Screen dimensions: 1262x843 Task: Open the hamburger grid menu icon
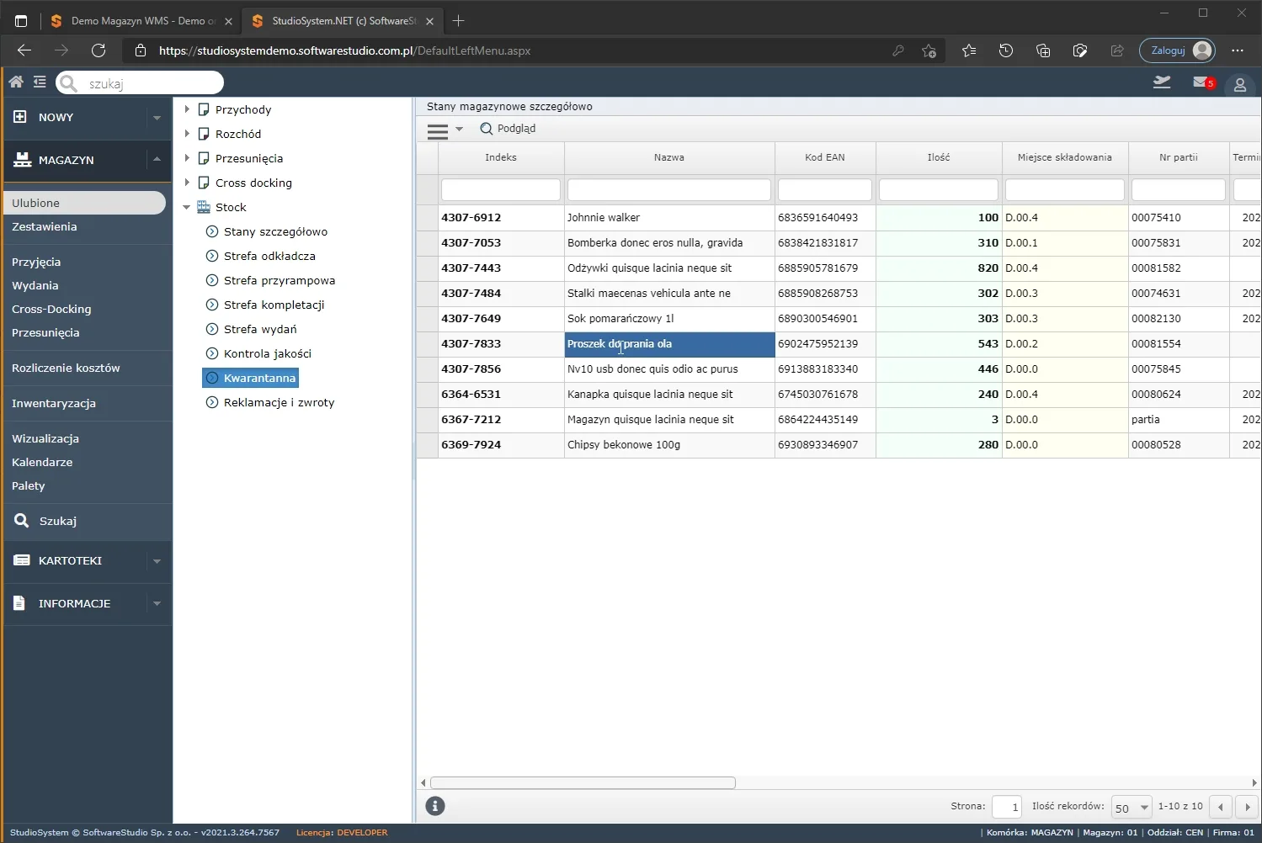pos(438,130)
